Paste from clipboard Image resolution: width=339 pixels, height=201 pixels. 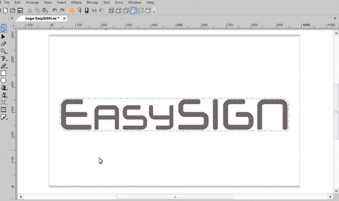45,10
